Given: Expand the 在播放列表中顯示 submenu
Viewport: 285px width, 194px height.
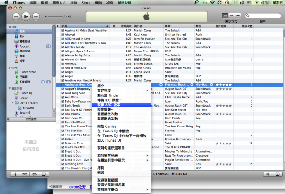Looking at the screenshot, I should point(122,160).
